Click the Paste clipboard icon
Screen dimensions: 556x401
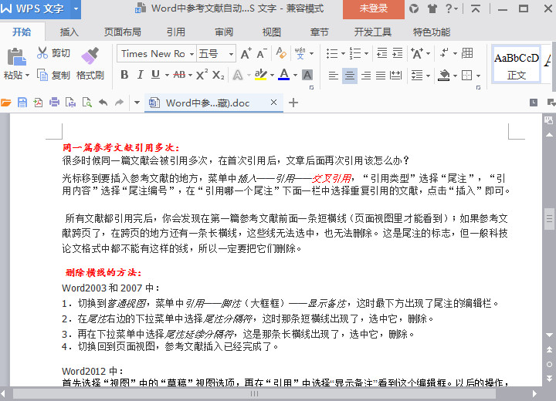(16, 56)
